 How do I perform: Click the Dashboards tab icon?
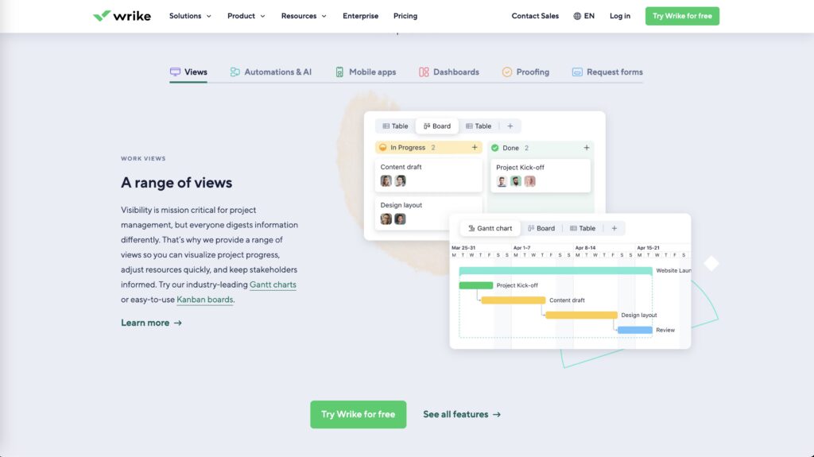(424, 72)
